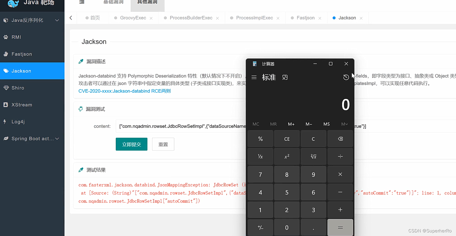Click the XStream contact icon
Screen dimensions: 456x236
pos(6,105)
